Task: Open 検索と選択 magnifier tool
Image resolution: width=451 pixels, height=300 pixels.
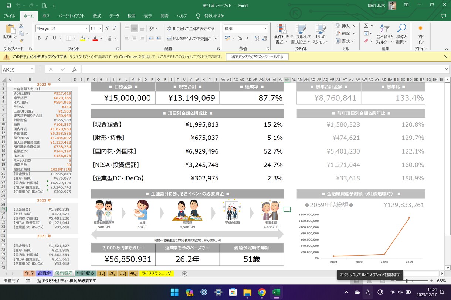Action: pos(401,34)
